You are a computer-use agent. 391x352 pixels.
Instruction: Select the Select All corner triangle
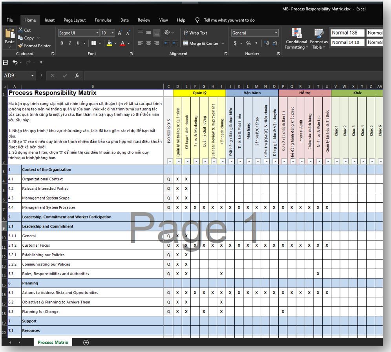click(x=5, y=86)
